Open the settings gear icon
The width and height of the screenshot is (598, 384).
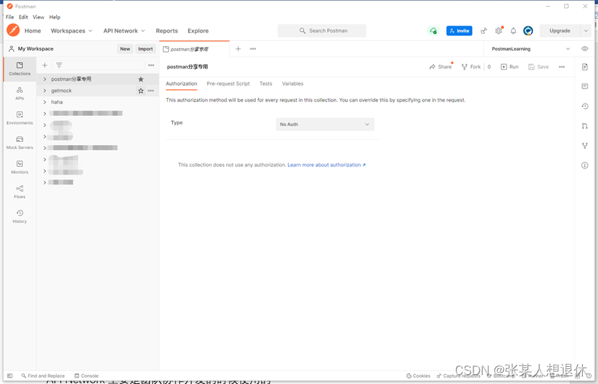[498, 31]
